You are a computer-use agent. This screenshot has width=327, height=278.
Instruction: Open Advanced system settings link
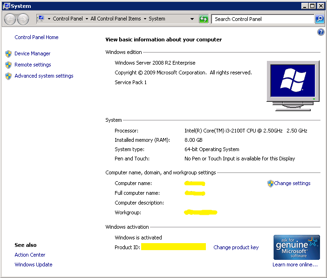(44, 76)
